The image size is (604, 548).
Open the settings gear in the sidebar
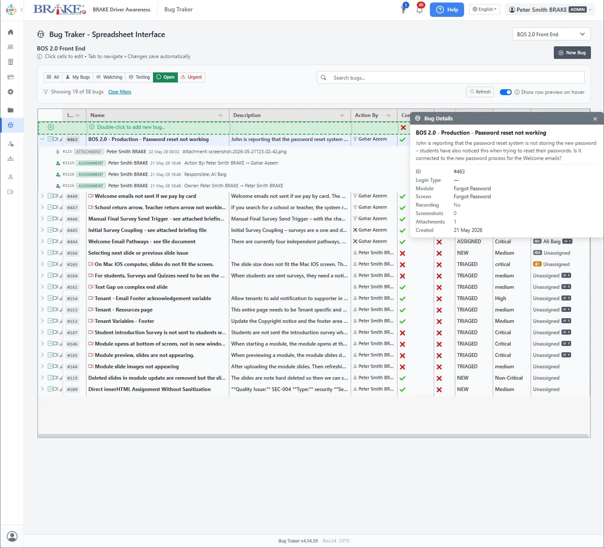(x=11, y=92)
